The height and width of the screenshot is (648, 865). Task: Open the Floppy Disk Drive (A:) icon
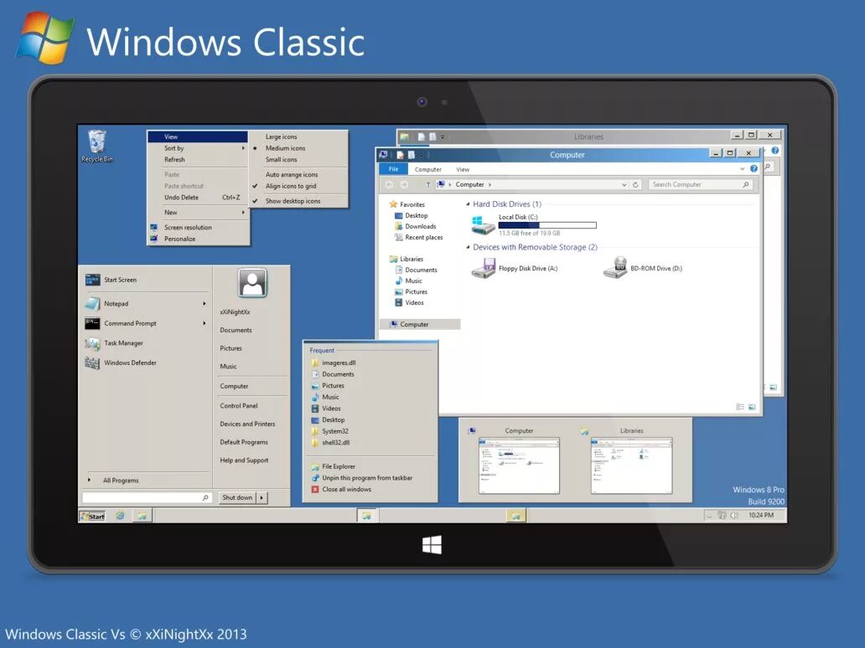484,269
